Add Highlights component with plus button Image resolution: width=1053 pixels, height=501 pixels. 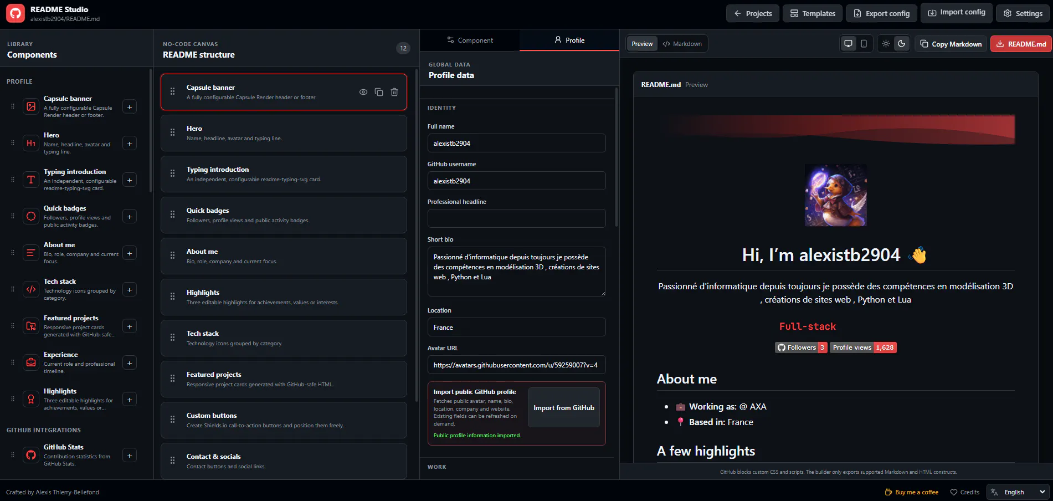tap(130, 400)
